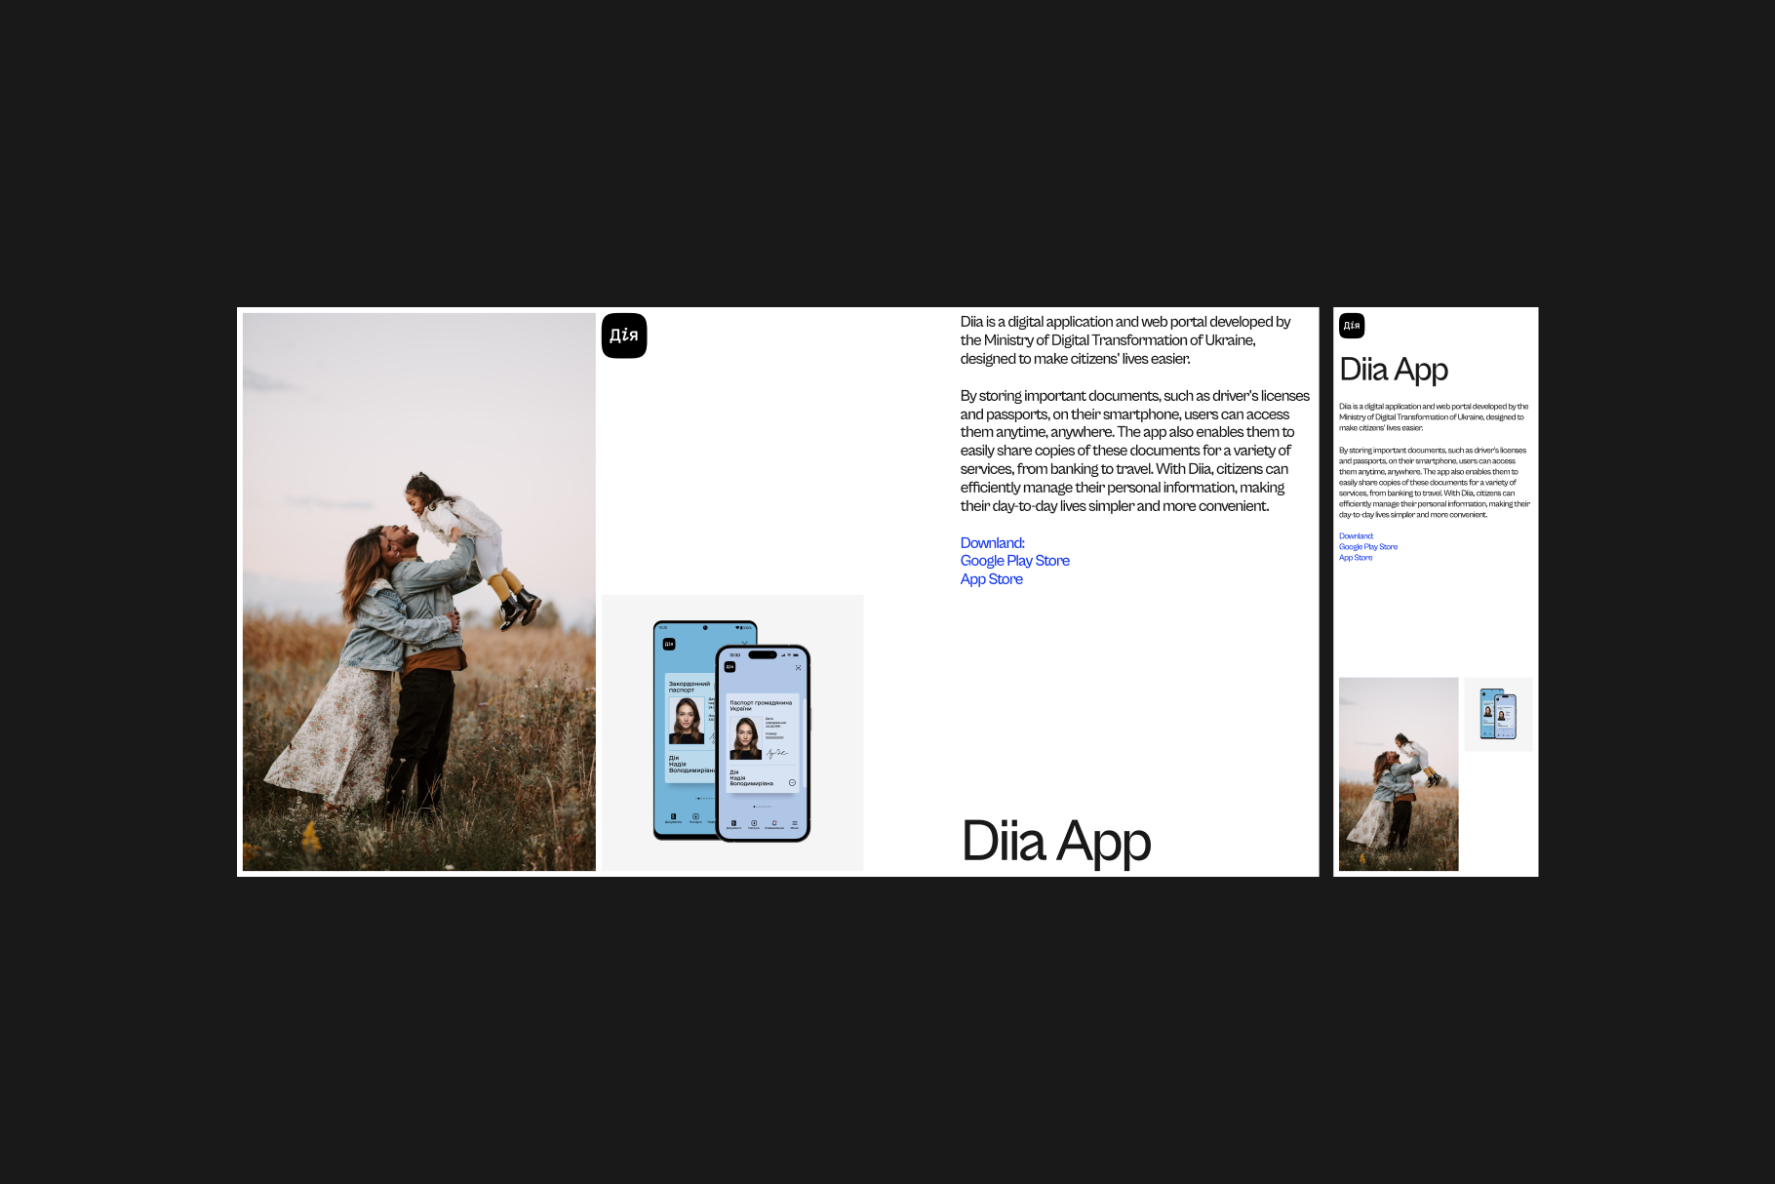Click the paragraph starting 'By storing important documents' in wide layout
This screenshot has height=1184, width=1775.
click(1134, 451)
